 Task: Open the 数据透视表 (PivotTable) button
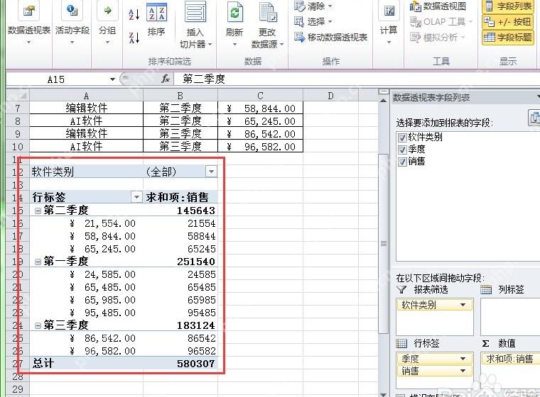tap(29, 24)
